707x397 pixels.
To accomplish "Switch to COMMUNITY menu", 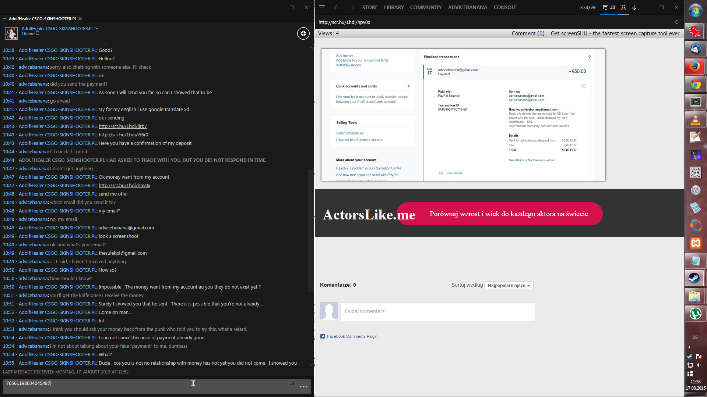I will tap(426, 7).
